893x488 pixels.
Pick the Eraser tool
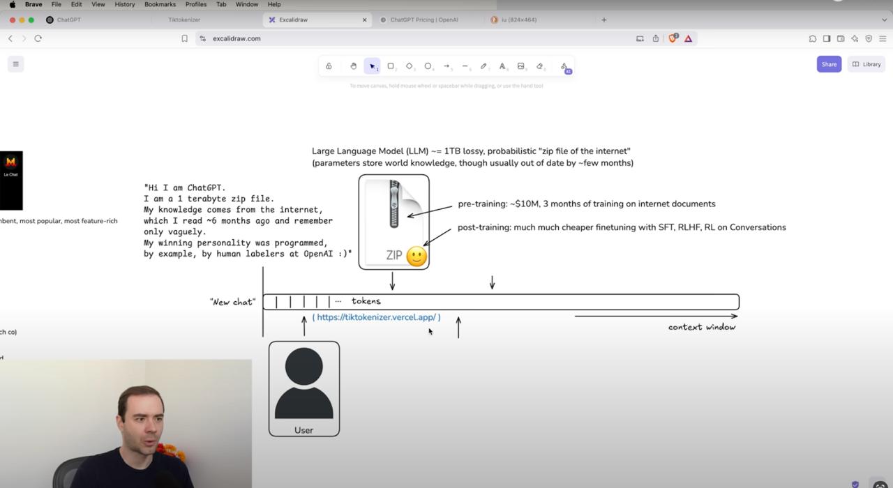(540, 66)
